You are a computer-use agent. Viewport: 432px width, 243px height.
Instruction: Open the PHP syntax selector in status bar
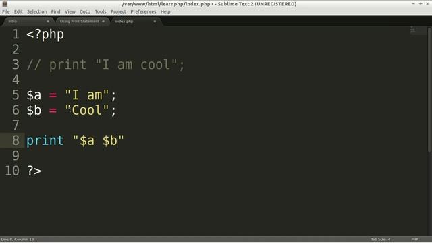click(x=415, y=239)
